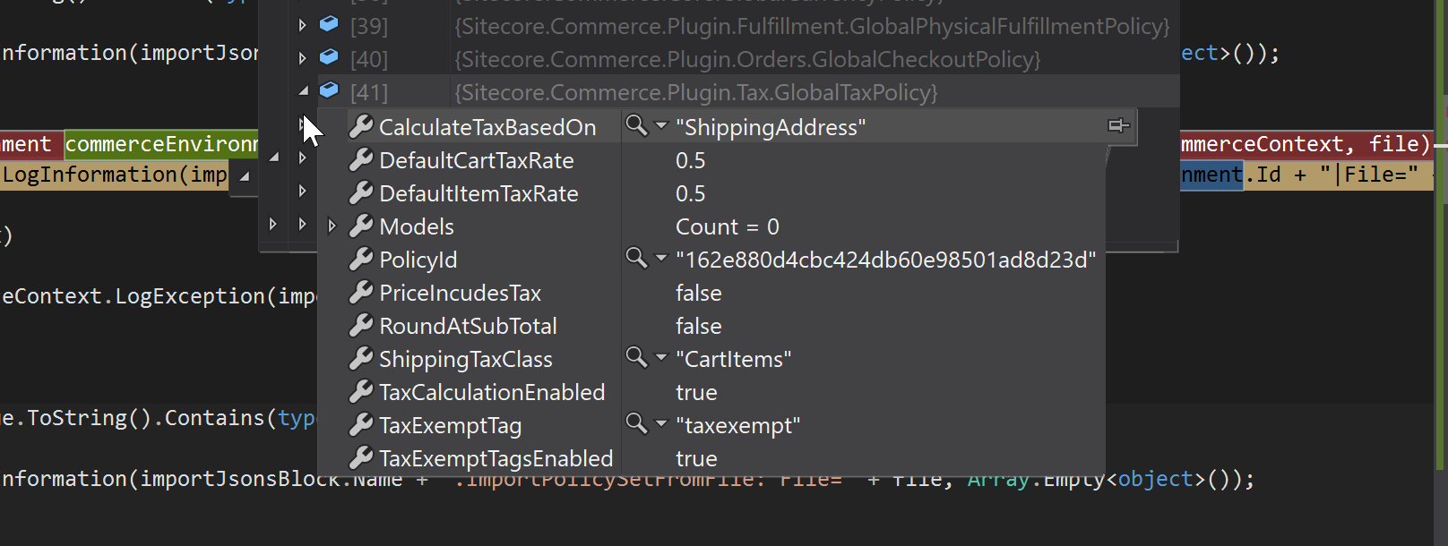Click the Models value Count = 0
Screen dimensions: 1448x546
pyautogui.click(x=728, y=226)
